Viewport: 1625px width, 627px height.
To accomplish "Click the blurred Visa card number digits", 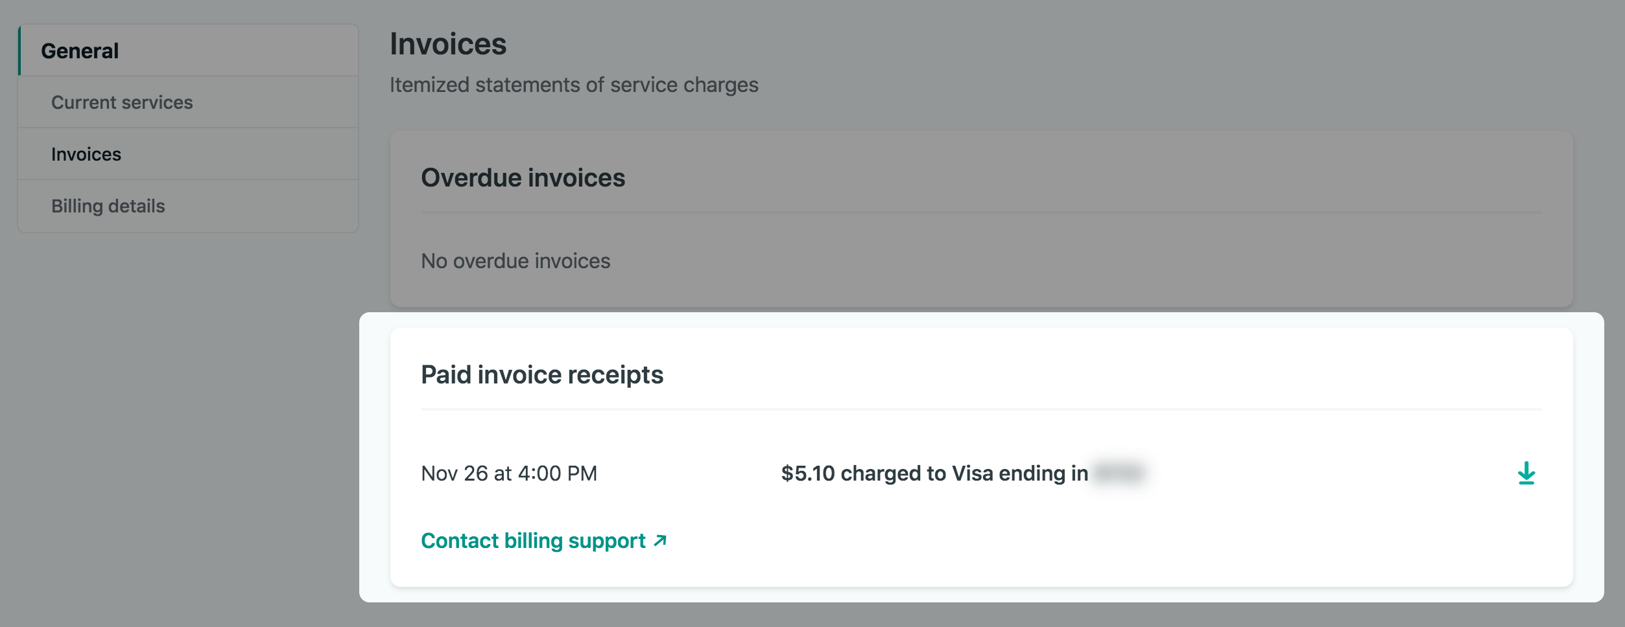I will coord(1118,473).
